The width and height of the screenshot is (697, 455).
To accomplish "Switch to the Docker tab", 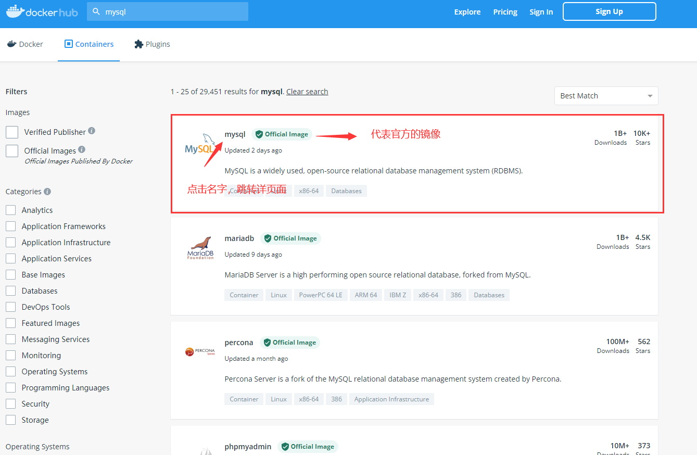I will coord(25,44).
